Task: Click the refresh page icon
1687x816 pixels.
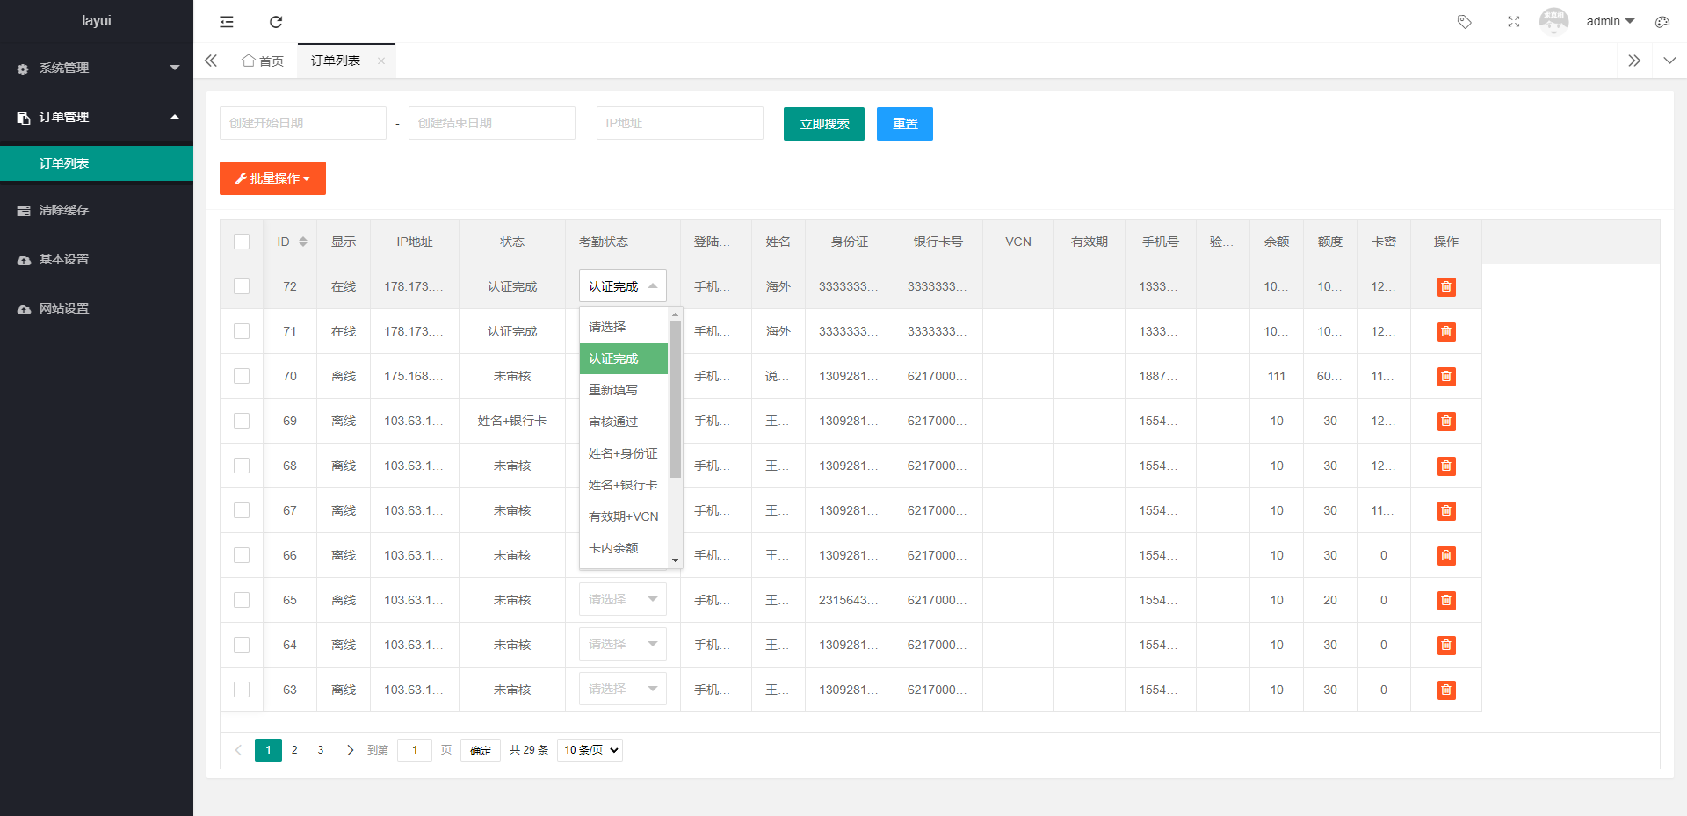Action: tap(276, 22)
